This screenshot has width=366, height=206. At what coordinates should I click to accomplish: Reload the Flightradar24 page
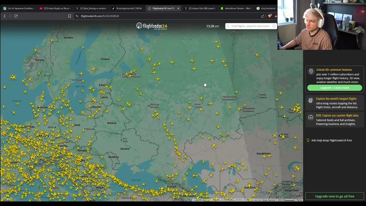pyautogui.click(x=16, y=16)
